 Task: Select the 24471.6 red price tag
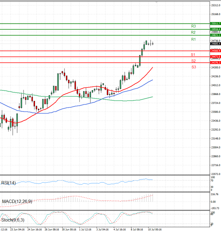(215, 57)
